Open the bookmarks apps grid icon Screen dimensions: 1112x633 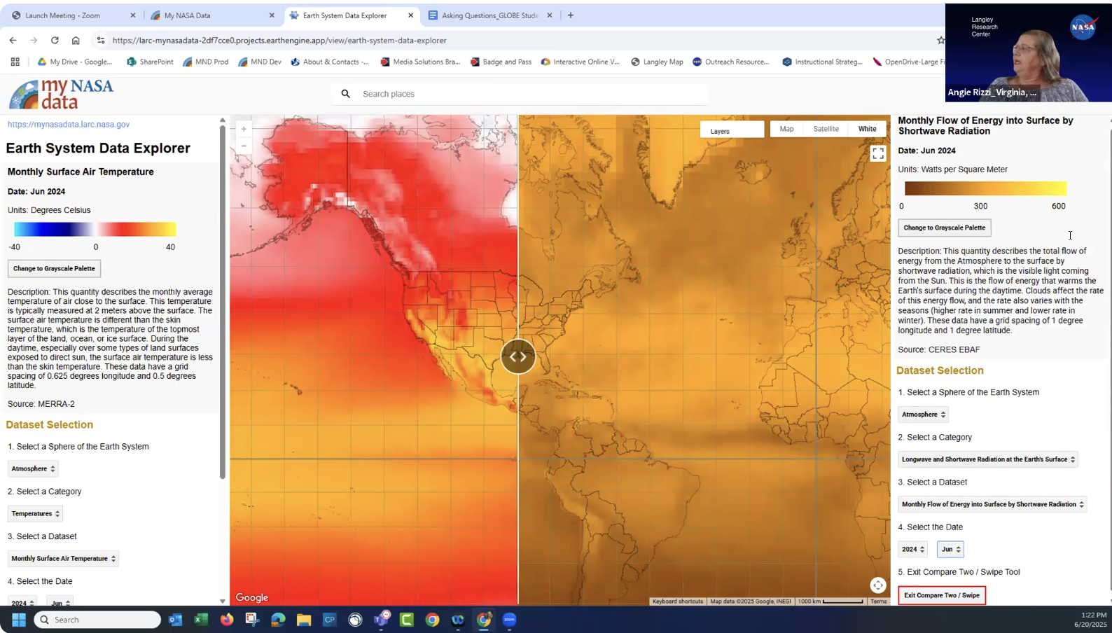15,62
